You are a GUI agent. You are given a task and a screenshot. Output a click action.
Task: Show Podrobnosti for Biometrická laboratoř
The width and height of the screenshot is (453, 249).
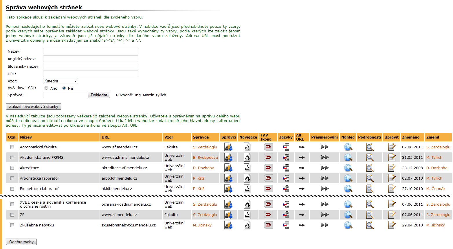[x=370, y=189]
